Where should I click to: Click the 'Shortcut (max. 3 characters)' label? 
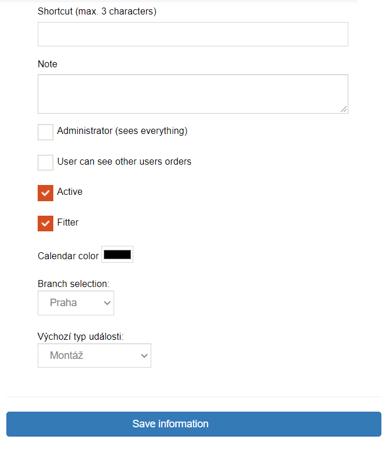coord(97,11)
